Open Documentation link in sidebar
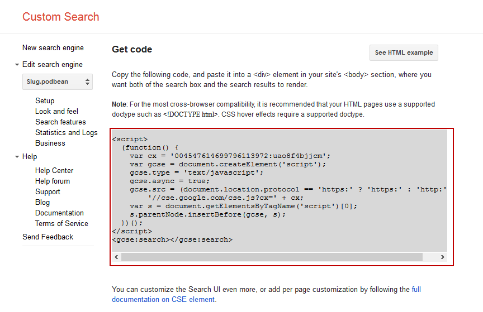This screenshot has height=312, width=483. pos(59,213)
